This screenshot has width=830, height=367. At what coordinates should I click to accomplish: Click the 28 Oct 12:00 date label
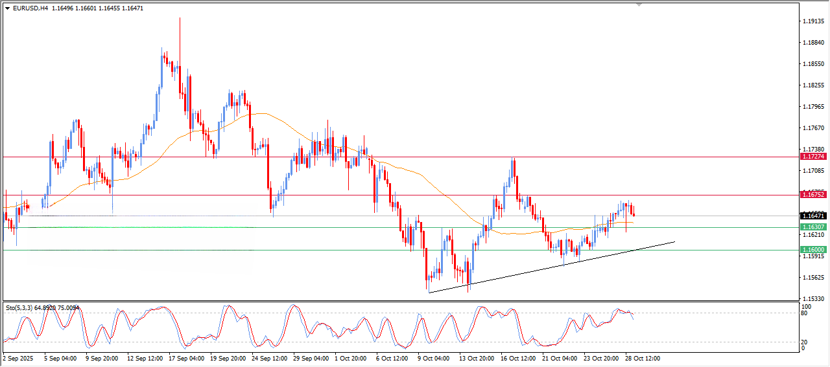[642, 357]
